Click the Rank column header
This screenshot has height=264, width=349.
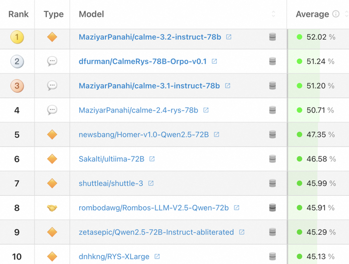pyautogui.click(x=18, y=14)
